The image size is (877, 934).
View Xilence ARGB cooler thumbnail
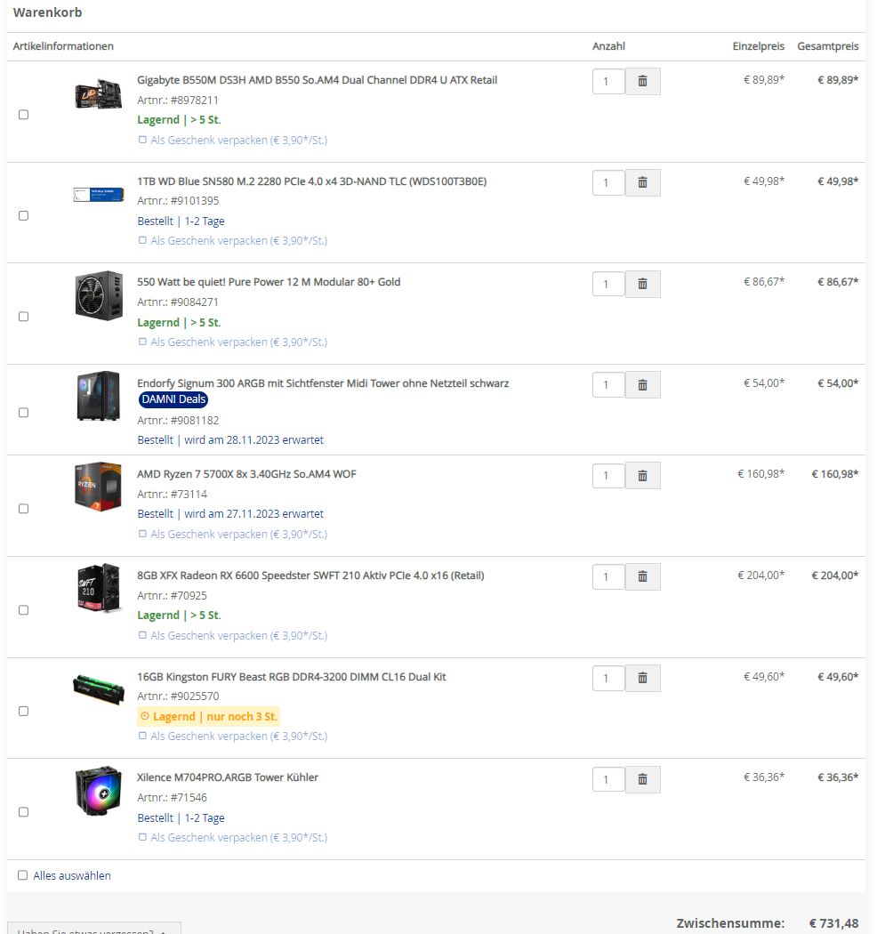(x=99, y=791)
